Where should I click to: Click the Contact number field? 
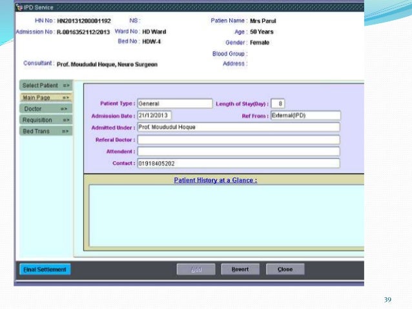tap(238, 163)
